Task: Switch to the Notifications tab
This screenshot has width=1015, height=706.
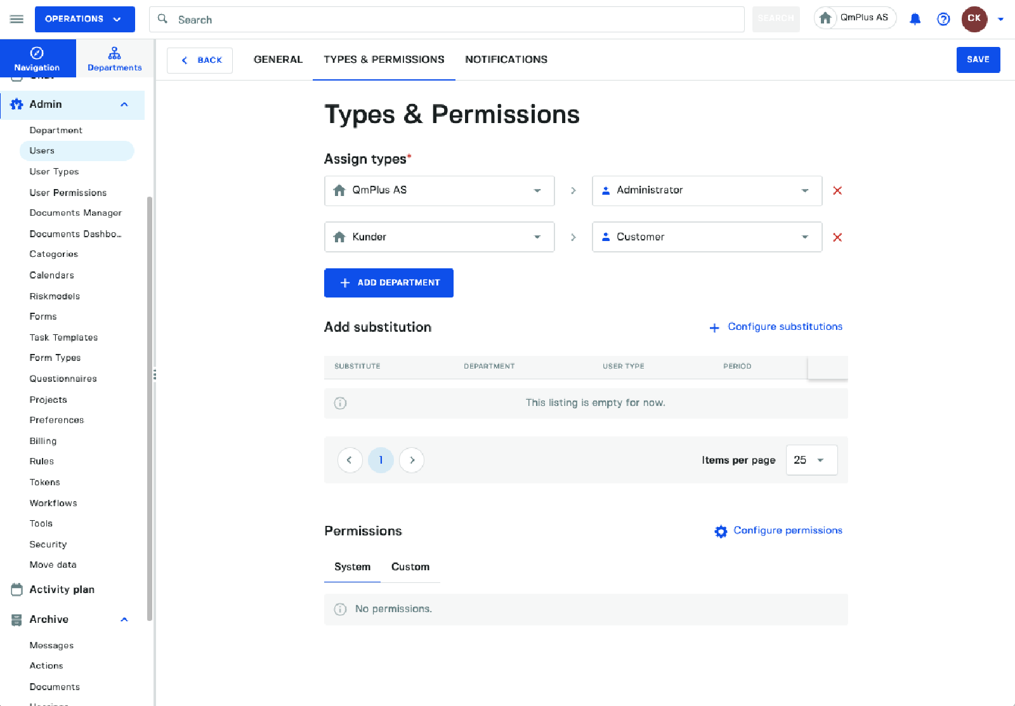Action: 506,60
